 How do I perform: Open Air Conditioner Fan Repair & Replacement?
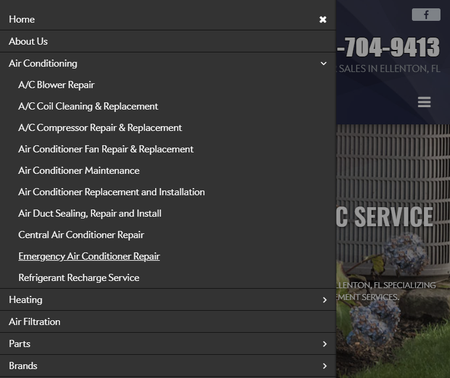106,149
